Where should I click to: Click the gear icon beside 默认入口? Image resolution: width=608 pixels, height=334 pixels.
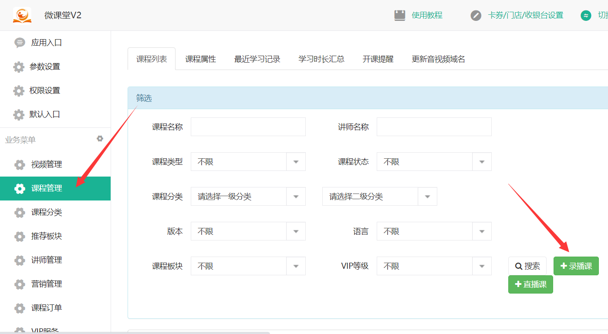point(19,115)
